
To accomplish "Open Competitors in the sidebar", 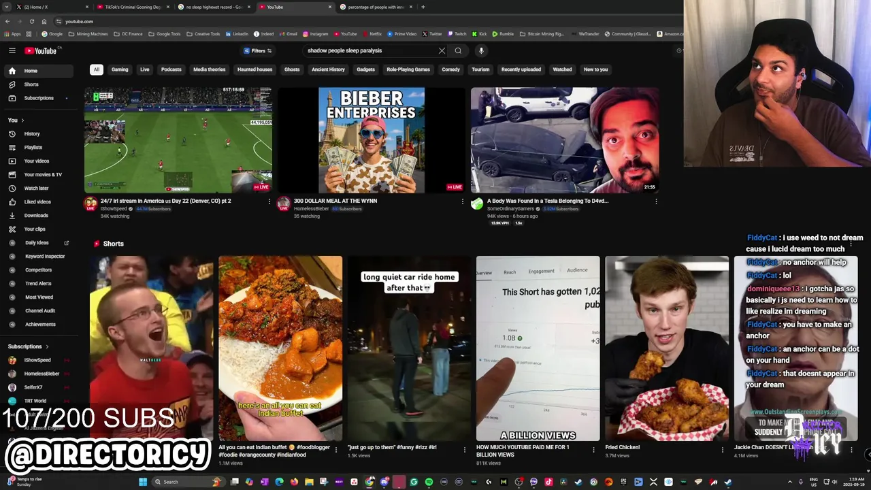I will 39,269.
